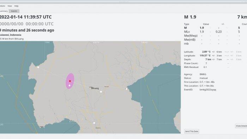Click the gray 0000/00/00 00:00:00 UTC placeholder
The width and height of the screenshot is (247, 139).
(26, 24)
